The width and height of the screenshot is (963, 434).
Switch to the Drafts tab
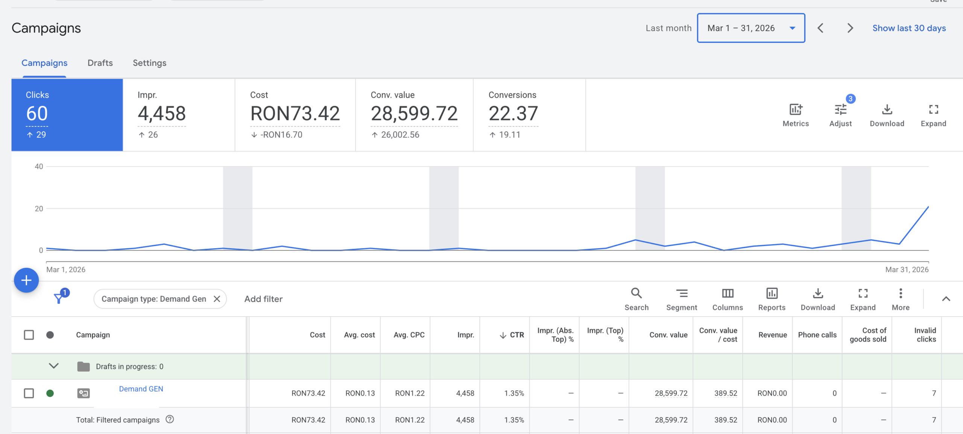coord(100,63)
